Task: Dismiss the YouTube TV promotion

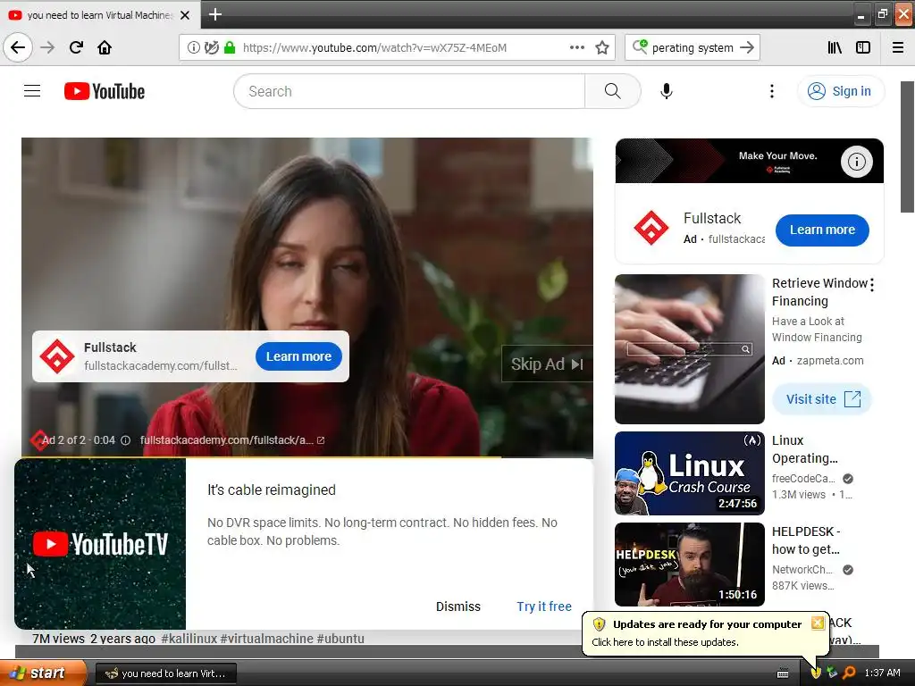Action: [458, 607]
